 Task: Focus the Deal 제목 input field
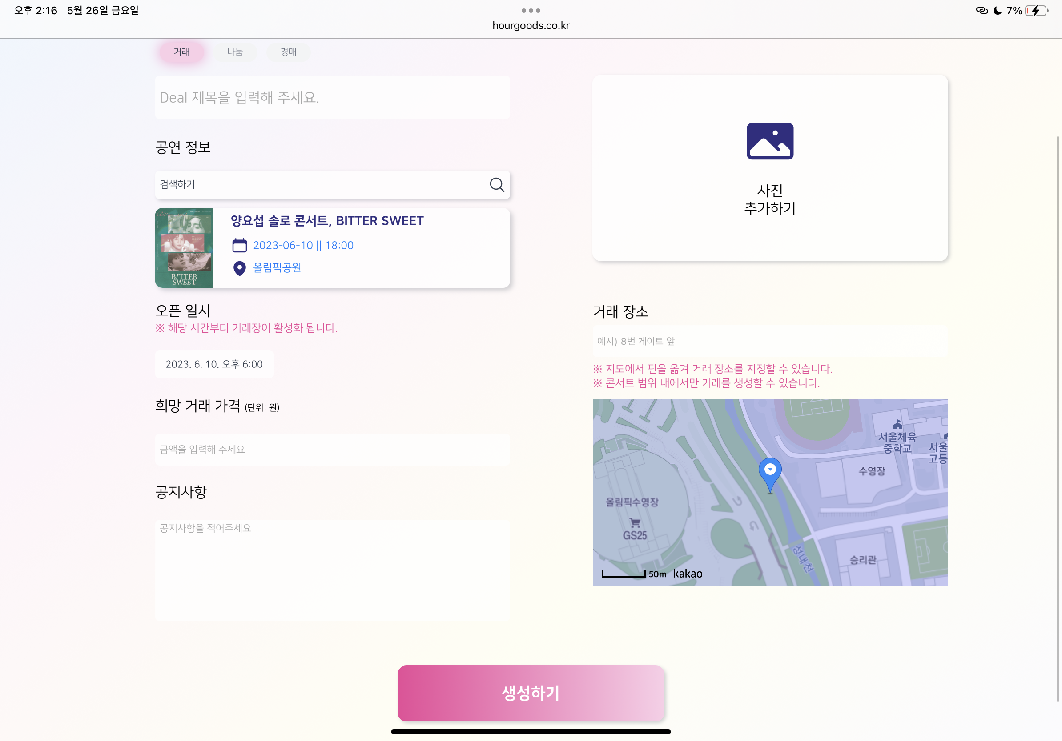(333, 97)
